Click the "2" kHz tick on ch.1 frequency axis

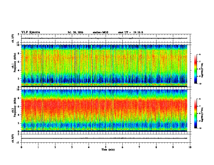19,79
